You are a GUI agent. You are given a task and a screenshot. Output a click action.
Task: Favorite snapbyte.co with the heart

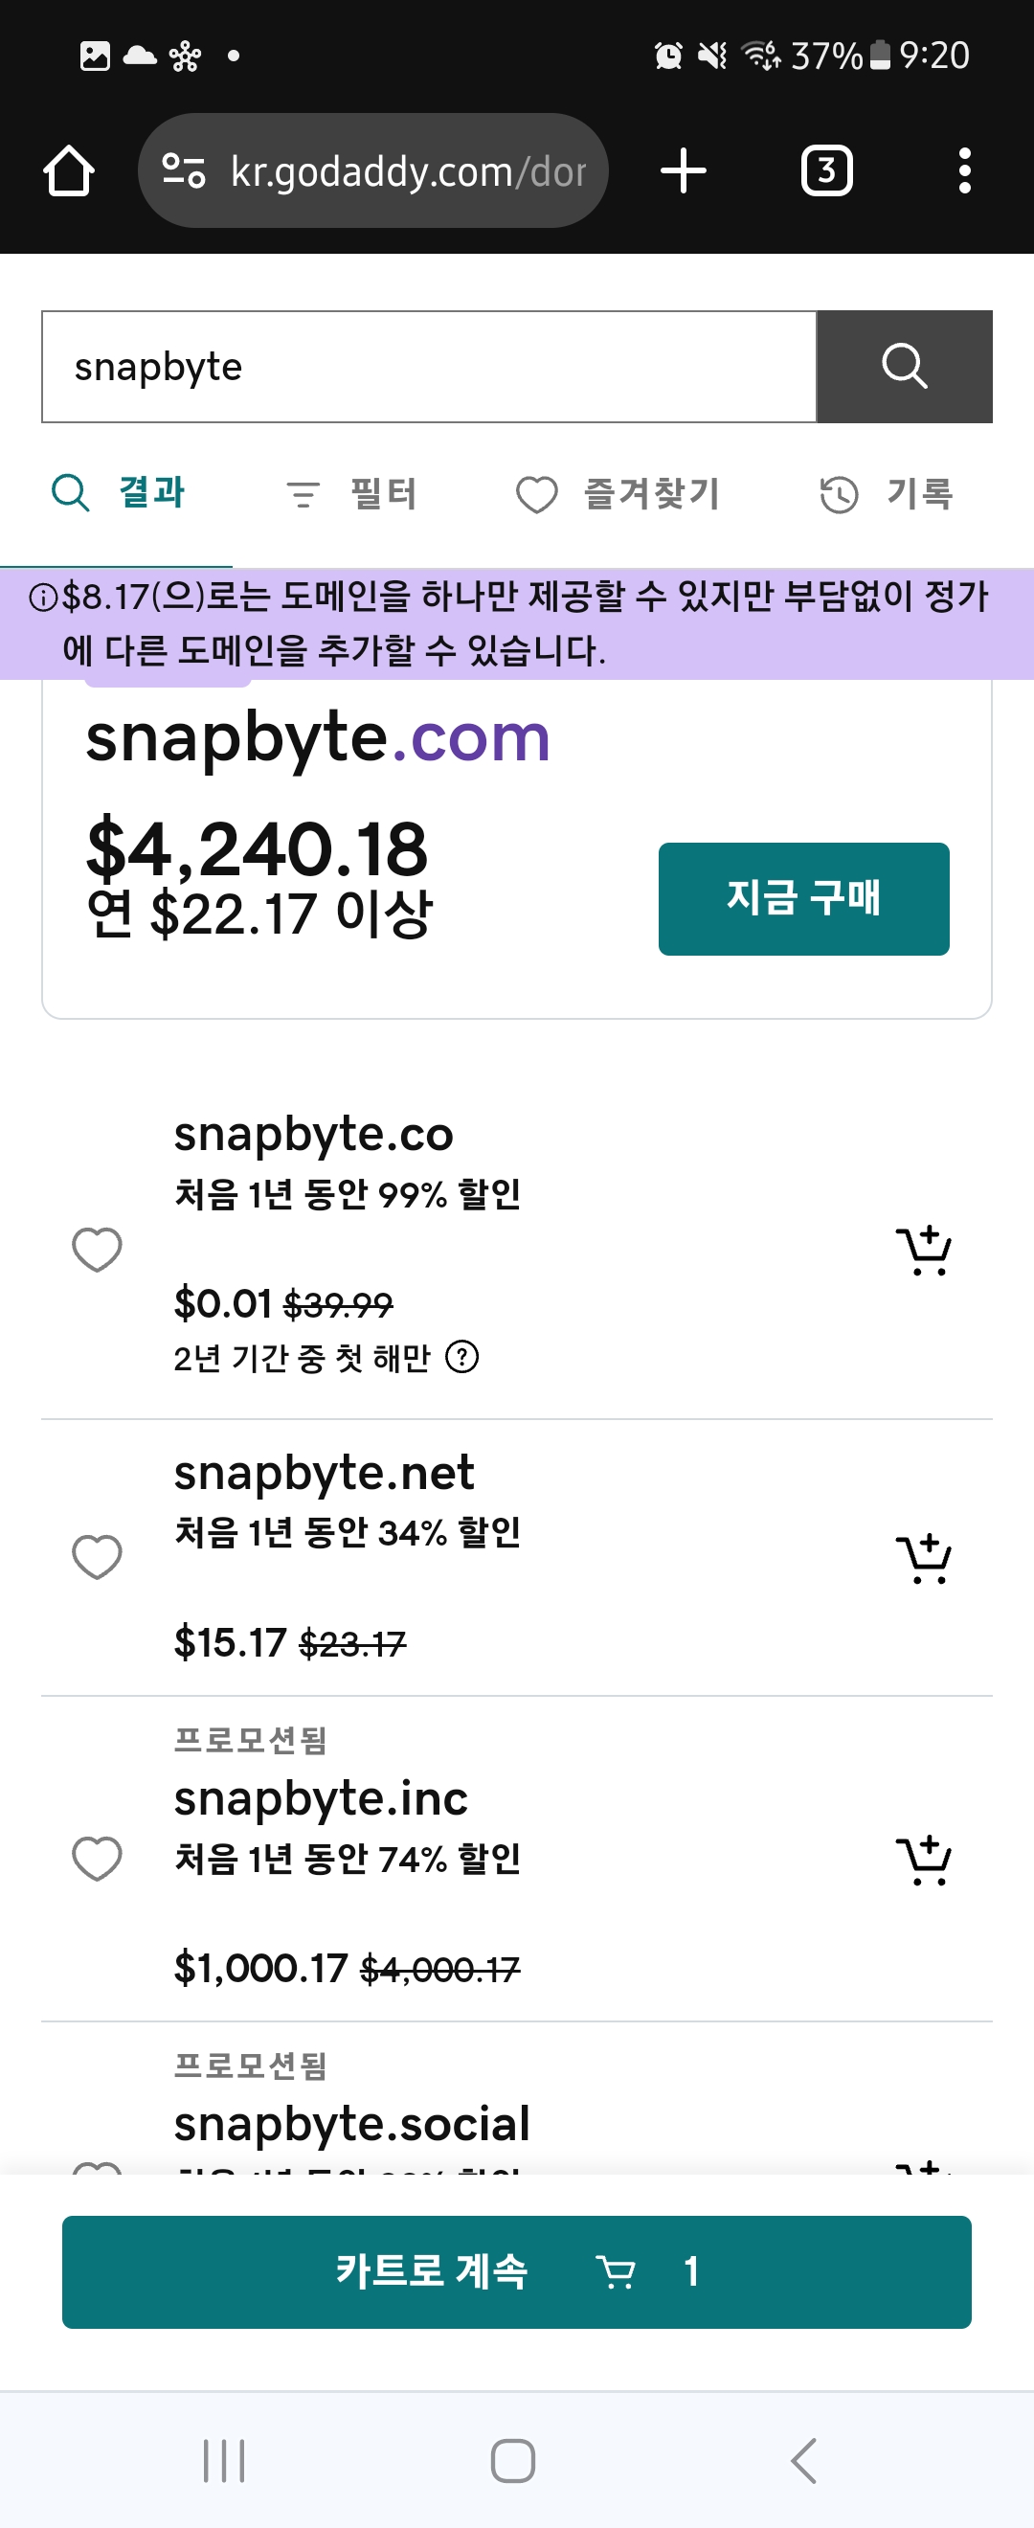[x=97, y=1251]
